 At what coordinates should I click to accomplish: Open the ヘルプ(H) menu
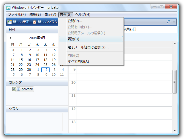click(x=83, y=14)
